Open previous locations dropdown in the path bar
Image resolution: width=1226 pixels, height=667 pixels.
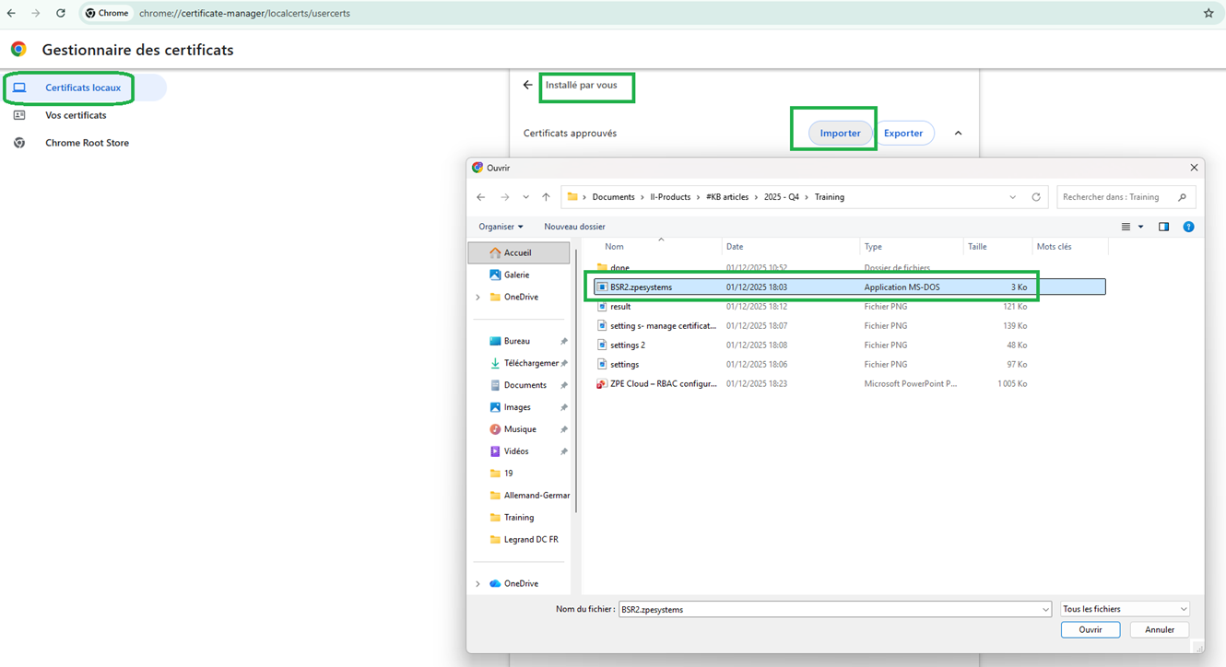[1012, 197]
